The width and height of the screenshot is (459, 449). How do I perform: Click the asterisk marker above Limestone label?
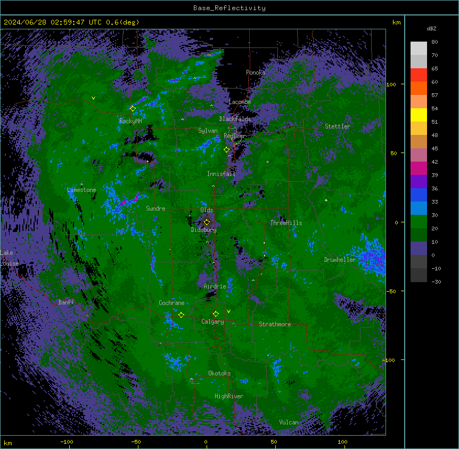81,184
